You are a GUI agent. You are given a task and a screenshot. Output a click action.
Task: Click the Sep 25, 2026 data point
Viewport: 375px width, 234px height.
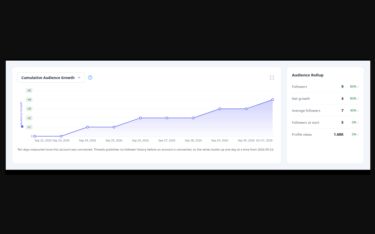(114, 127)
